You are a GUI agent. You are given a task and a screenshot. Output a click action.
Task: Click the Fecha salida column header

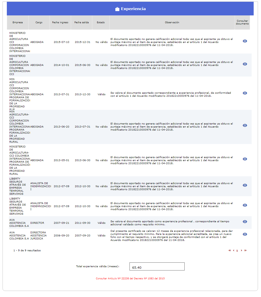[x=81, y=22]
